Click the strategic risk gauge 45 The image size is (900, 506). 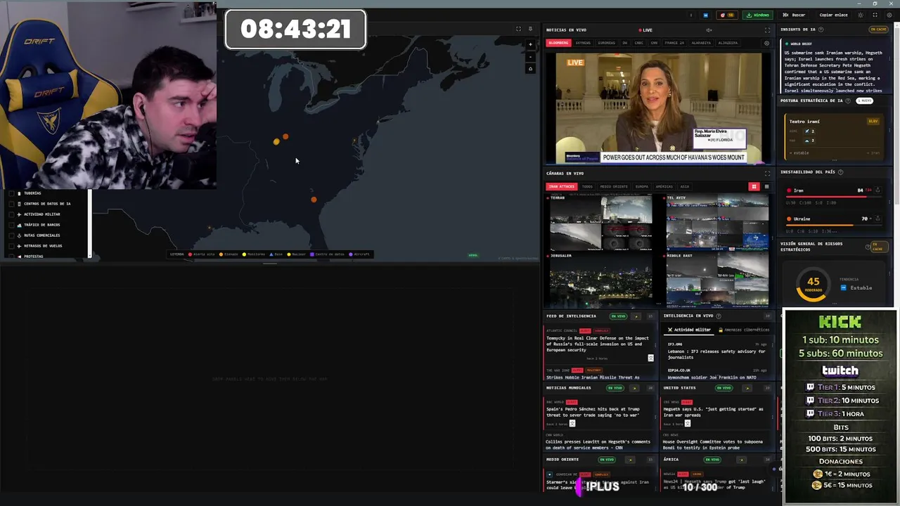tap(813, 285)
